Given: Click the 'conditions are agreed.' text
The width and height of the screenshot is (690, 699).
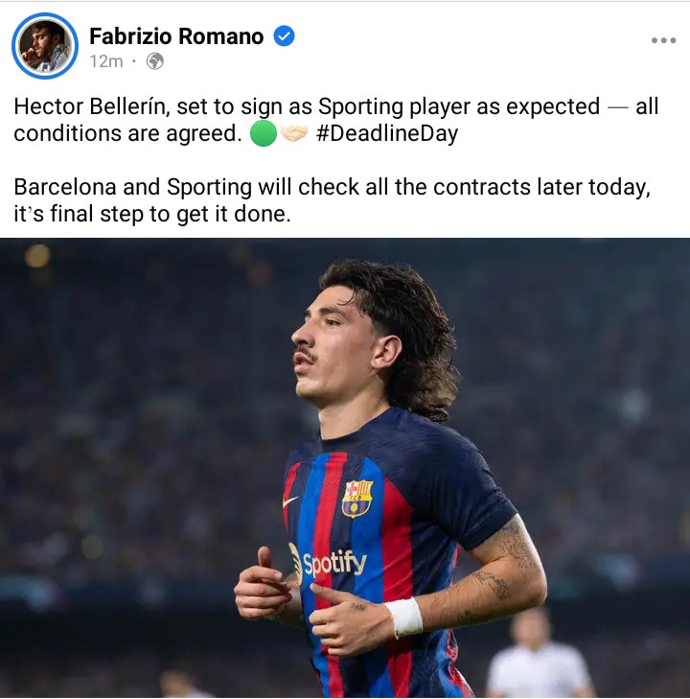Looking at the screenshot, I should click(127, 133).
